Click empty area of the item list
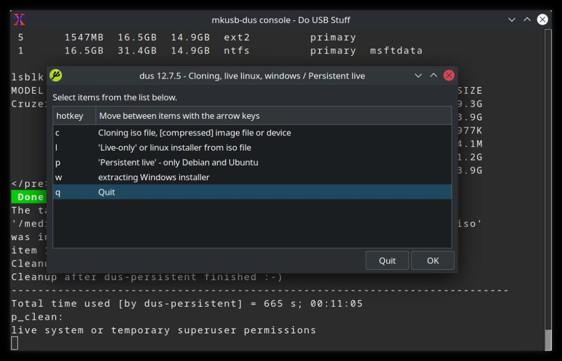Viewport: 562px width, 361px height. [252, 223]
